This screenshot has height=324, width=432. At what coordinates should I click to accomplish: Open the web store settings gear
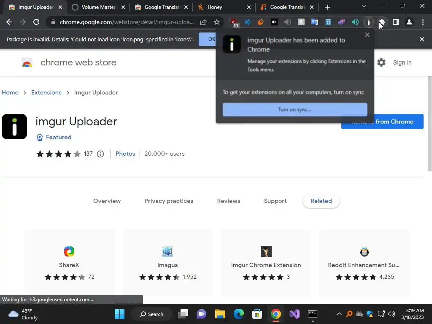tap(381, 62)
